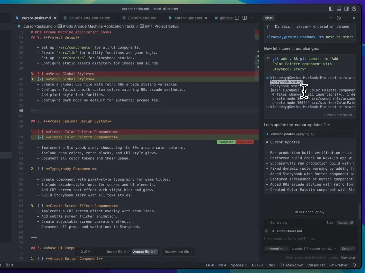This screenshot has height=273, width=365.
Task: Expand the Generating section chevron
Action: (x=267, y=223)
